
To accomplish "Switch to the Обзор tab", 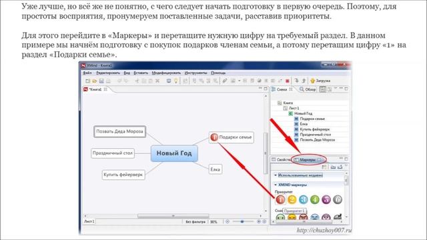I will pos(308,89).
